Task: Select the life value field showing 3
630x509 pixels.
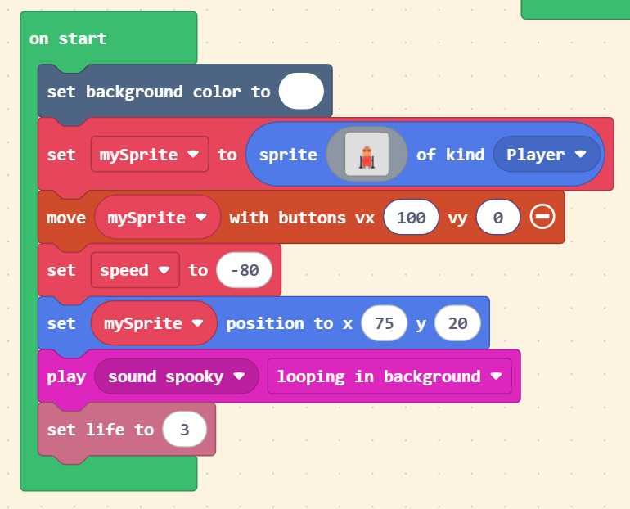Action: [184, 430]
